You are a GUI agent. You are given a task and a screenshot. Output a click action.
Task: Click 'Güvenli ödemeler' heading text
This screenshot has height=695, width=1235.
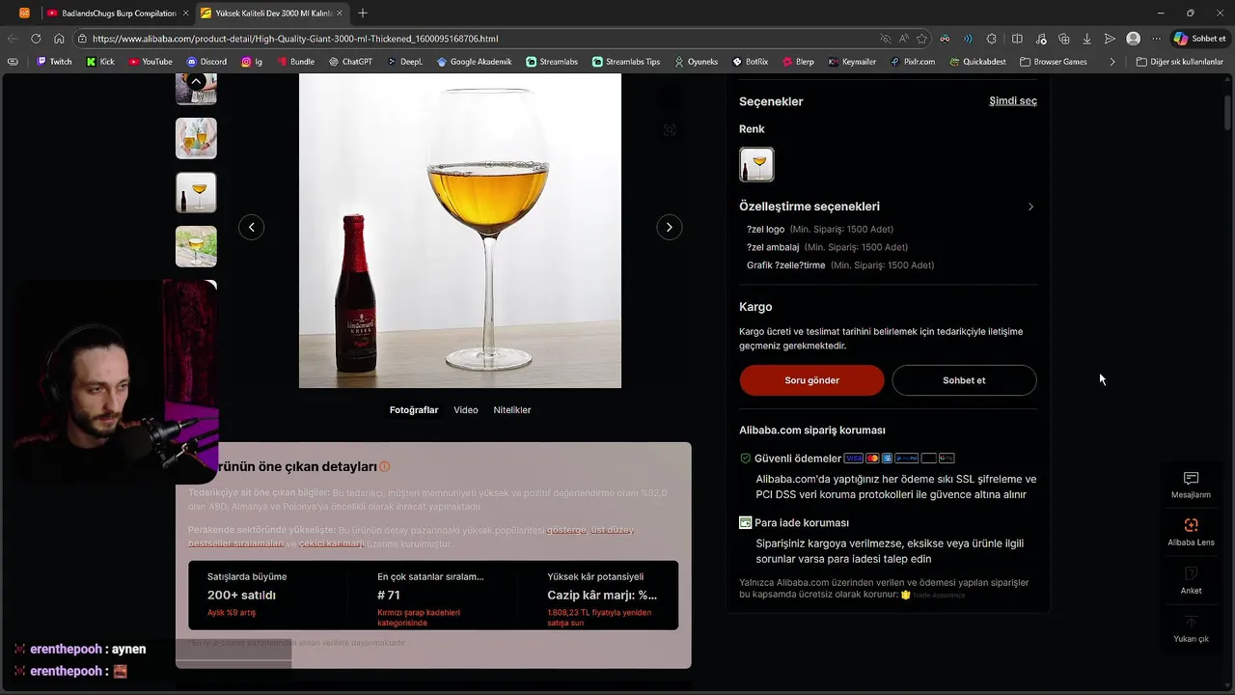[x=798, y=459]
